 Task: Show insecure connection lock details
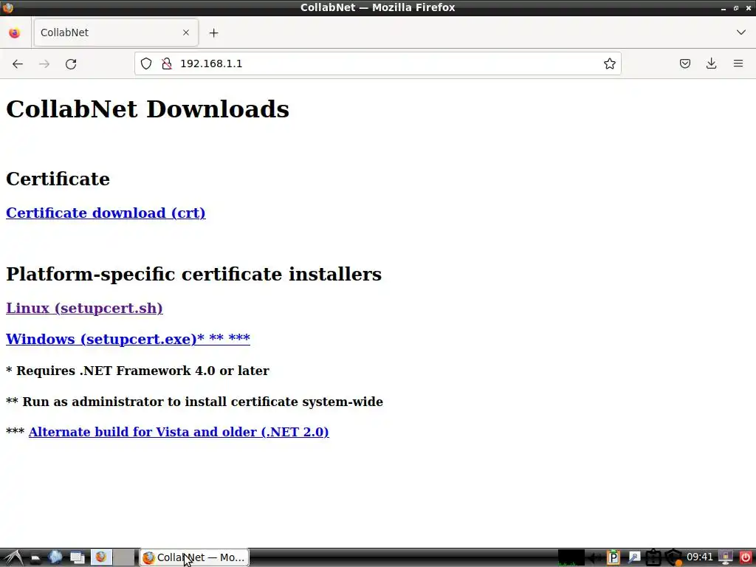[x=167, y=63]
